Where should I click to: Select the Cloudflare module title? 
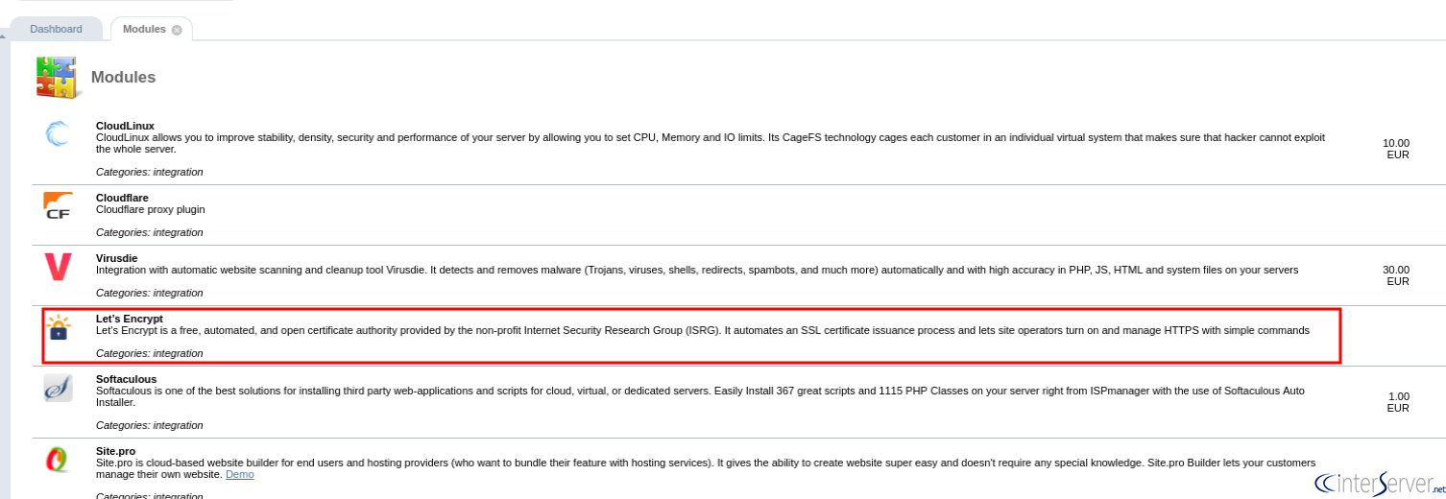[122, 198]
